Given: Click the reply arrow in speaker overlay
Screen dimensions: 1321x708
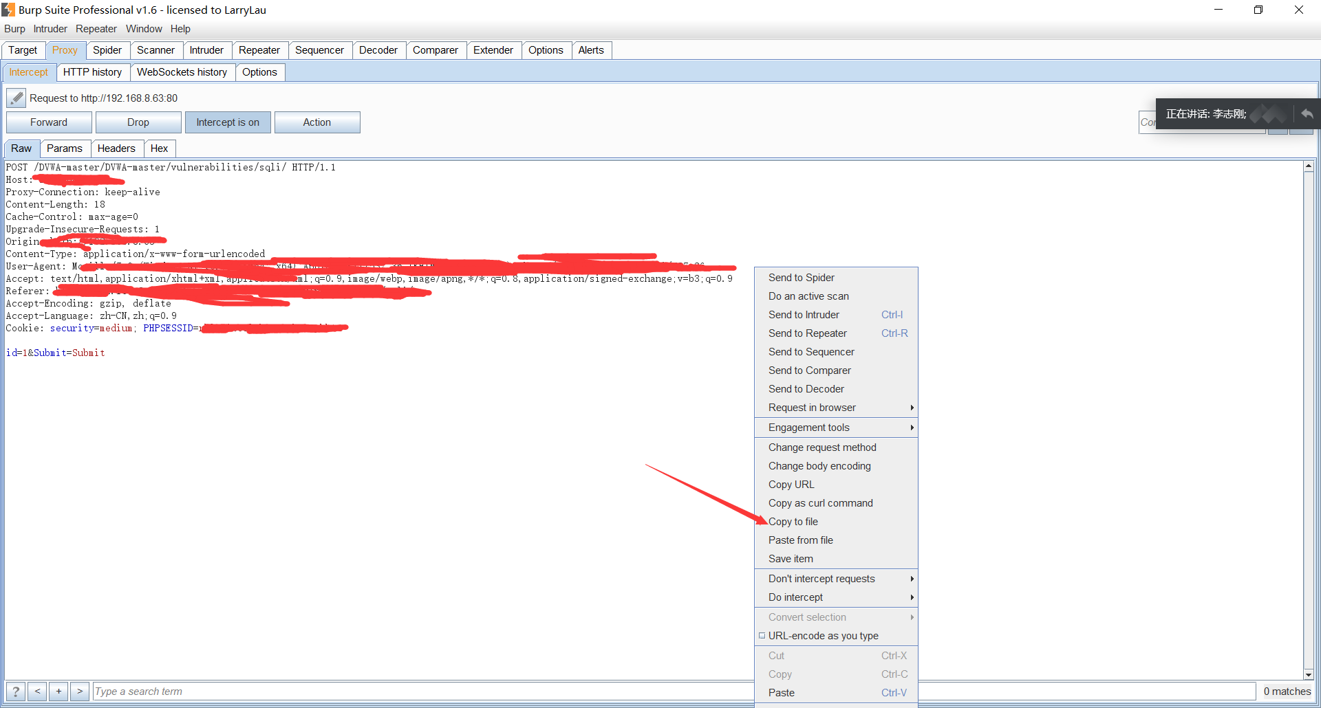Looking at the screenshot, I should [1307, 114].
